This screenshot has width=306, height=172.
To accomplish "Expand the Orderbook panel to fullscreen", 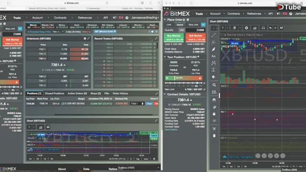I will click(88, 39).
